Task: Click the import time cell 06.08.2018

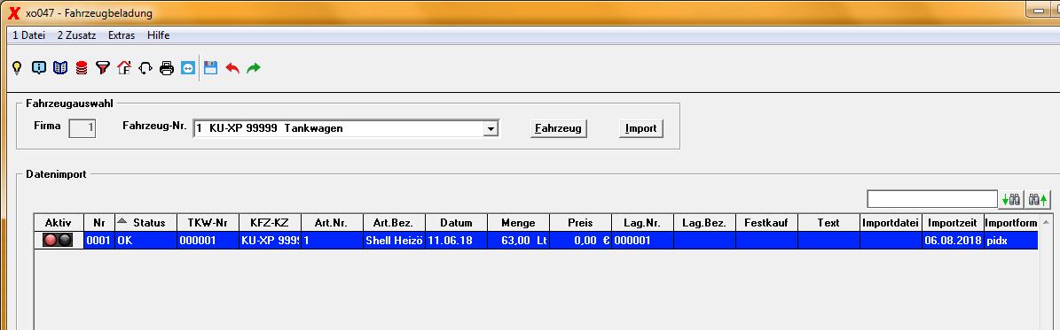Action: click(x=954, y=240)
